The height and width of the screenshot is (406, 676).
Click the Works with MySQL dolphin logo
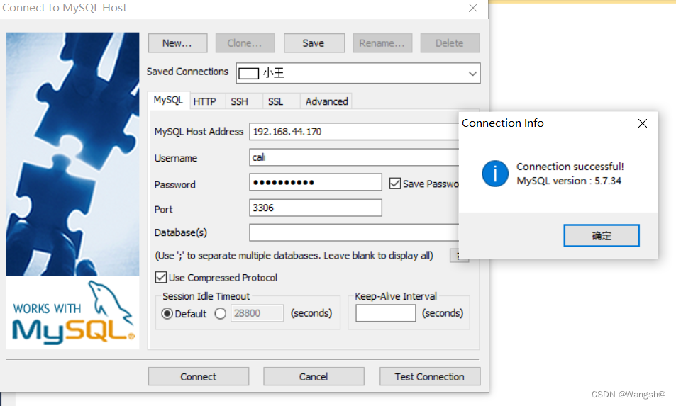[72, 313]
